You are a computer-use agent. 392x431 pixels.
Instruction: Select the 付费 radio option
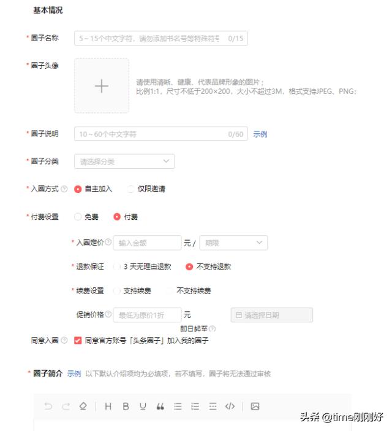[117, 217]
